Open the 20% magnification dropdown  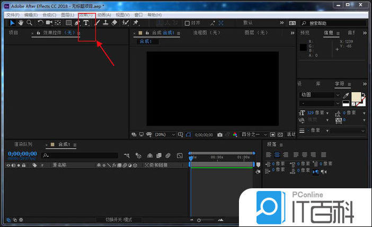[165, 135]
